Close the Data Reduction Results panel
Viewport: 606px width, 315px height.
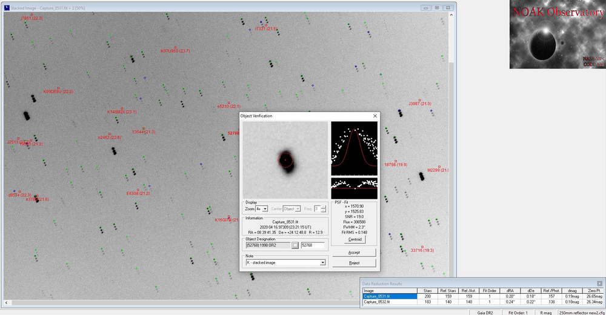599,283
